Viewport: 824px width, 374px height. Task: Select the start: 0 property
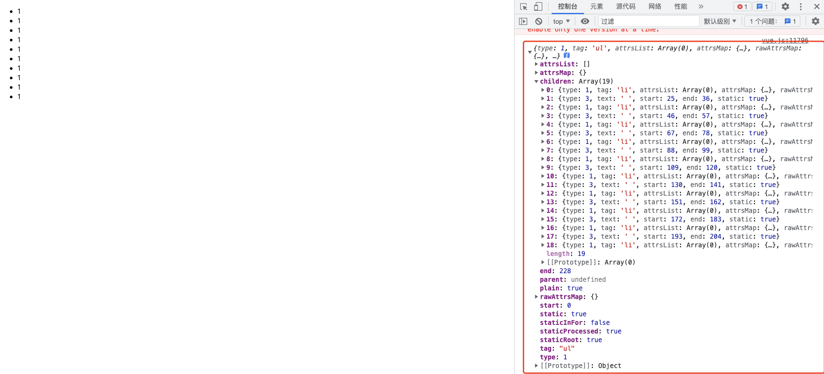555,305
